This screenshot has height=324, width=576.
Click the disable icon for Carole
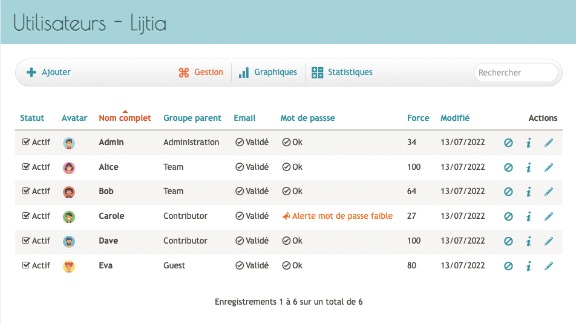tap(508, 216)
